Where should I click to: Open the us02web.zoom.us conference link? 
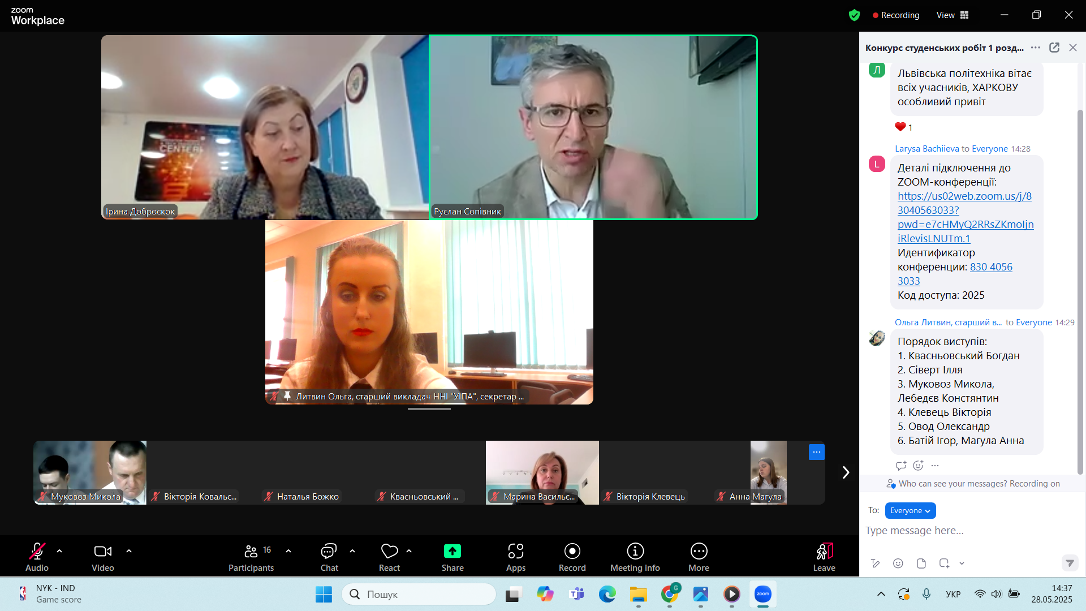965,217
